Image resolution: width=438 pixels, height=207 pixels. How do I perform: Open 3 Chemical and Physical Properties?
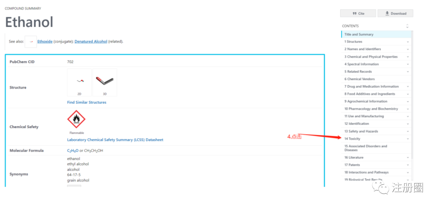pyautogui.click(x=371, y=56)
